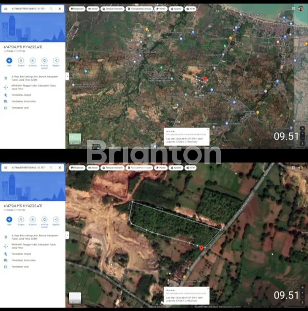Click coordinates search field in wide-area map view
Viewport: 308px width, 311px height.
(28, 9)
